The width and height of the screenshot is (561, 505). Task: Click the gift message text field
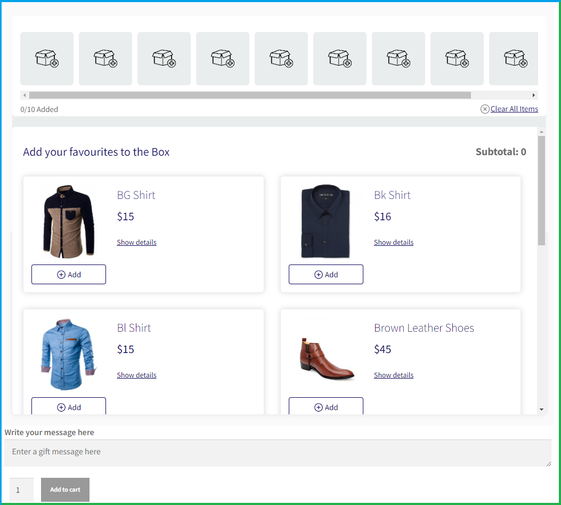click(278, 452)
